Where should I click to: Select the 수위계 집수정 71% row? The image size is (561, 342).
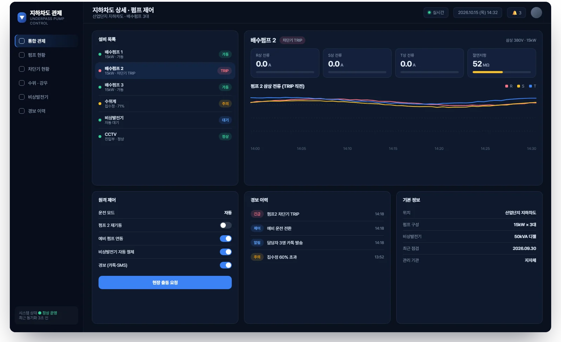tap(165, 104)
